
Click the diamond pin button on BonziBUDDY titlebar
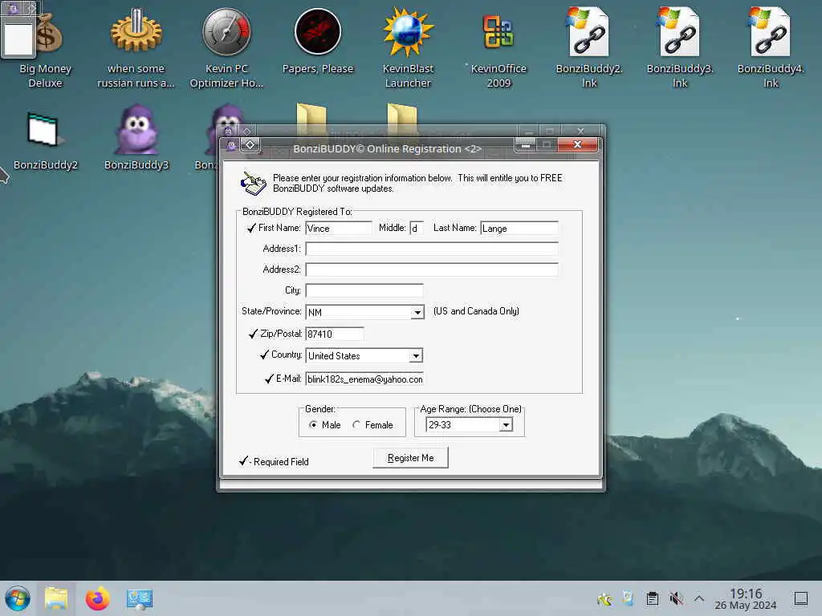(x=250, y=145)
